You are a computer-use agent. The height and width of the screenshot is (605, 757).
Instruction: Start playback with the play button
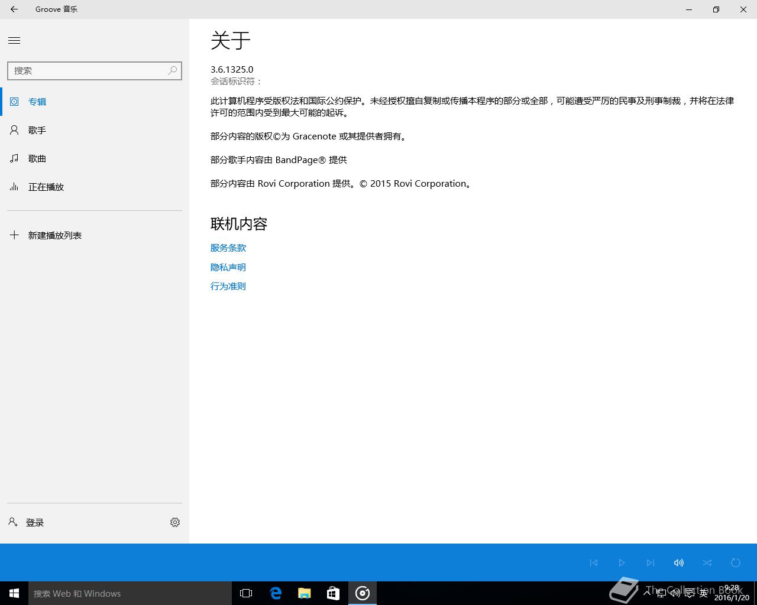622,562
